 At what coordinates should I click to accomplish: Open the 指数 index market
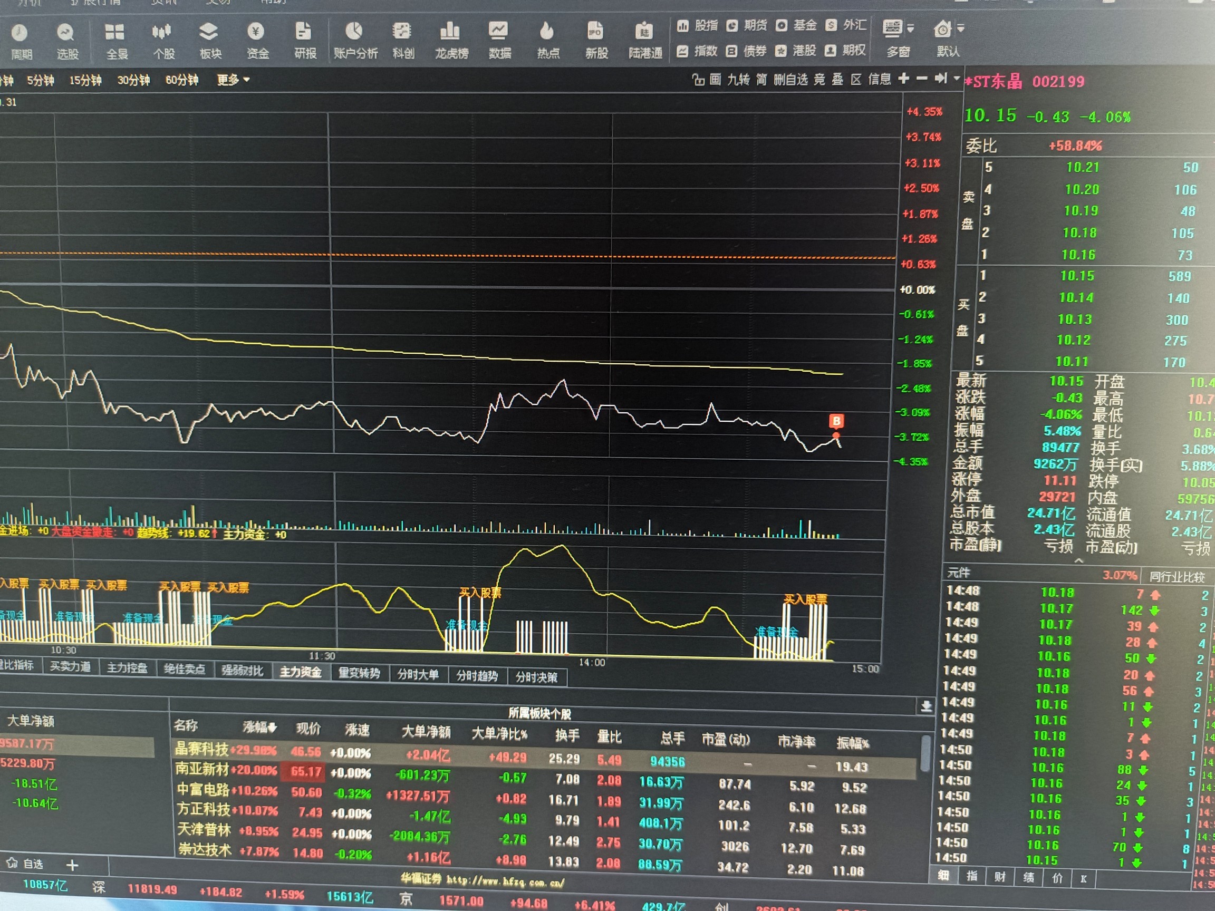click(697, 51)
